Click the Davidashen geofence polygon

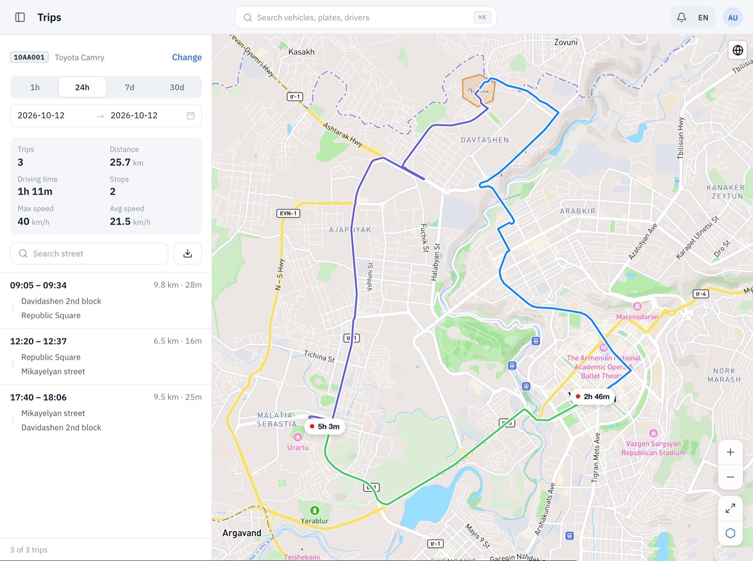point(478,91)
